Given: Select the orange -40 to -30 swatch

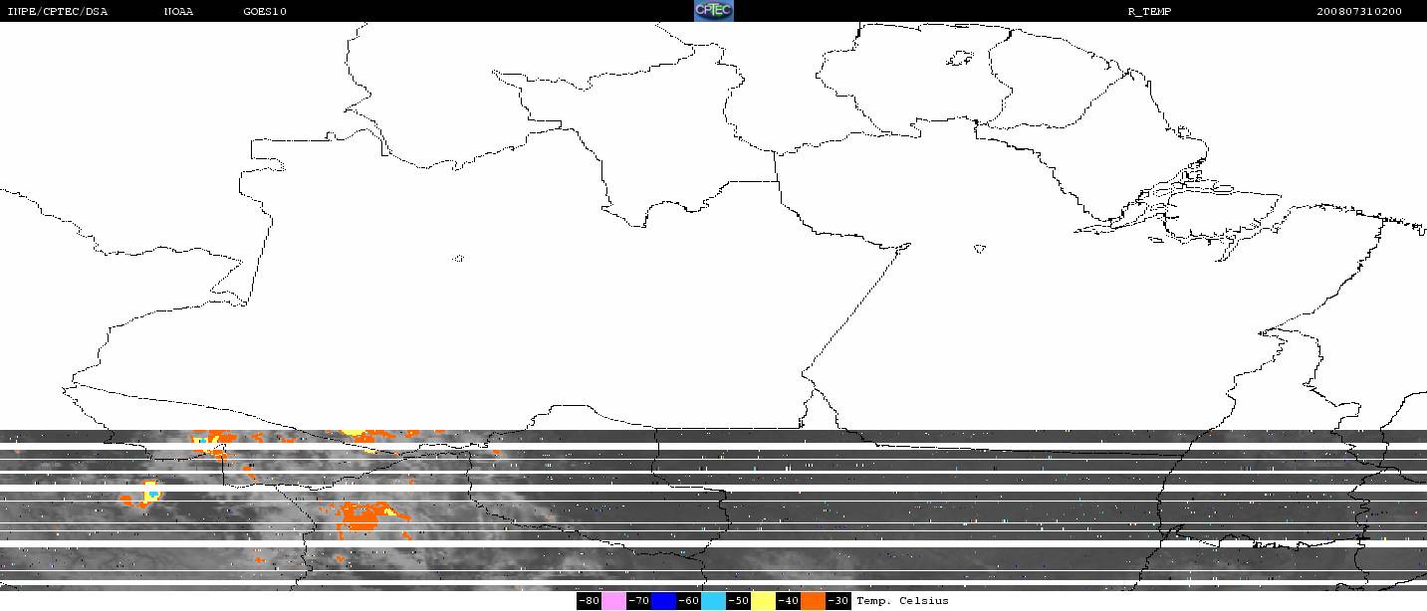Looking at the screenshot, I should click(x=813, y=601).
